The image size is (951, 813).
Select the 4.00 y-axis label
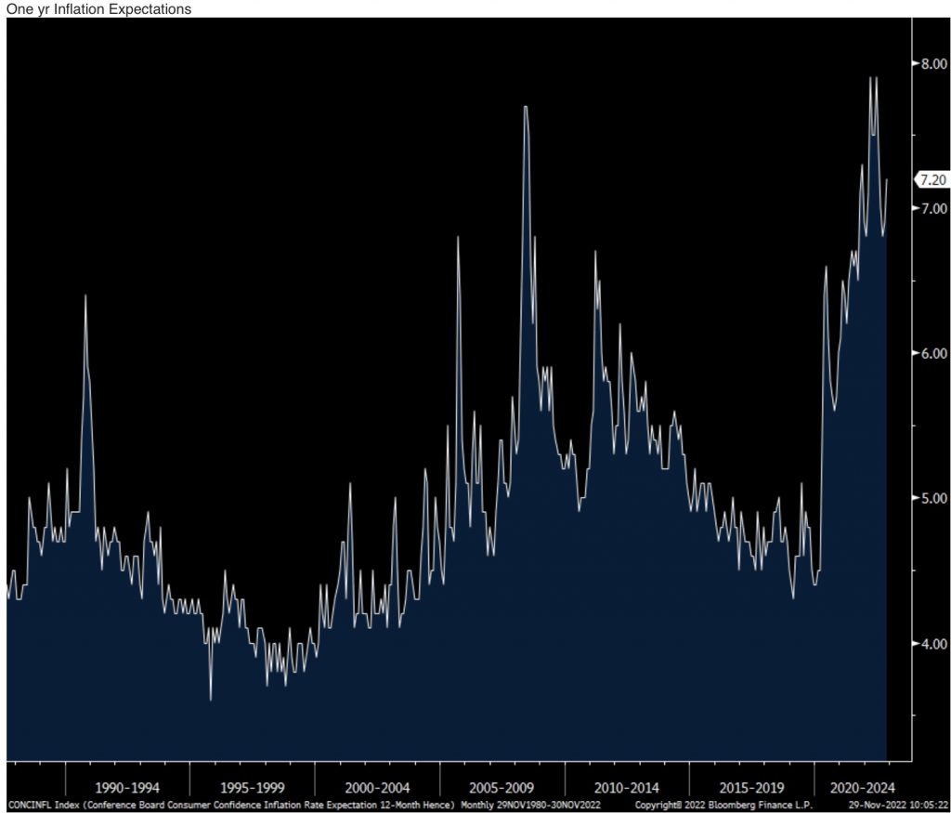(933, 643)
